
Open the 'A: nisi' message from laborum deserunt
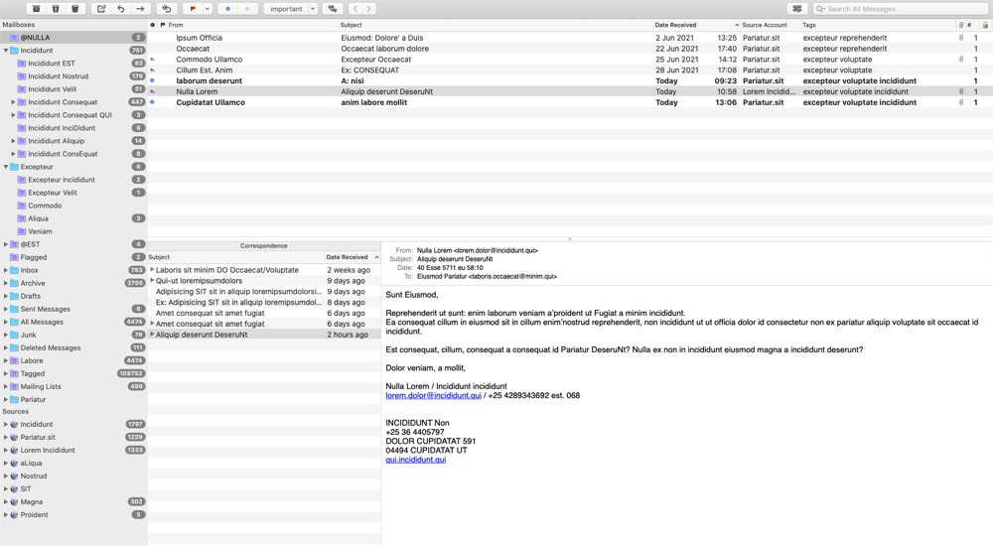[570, 81]
